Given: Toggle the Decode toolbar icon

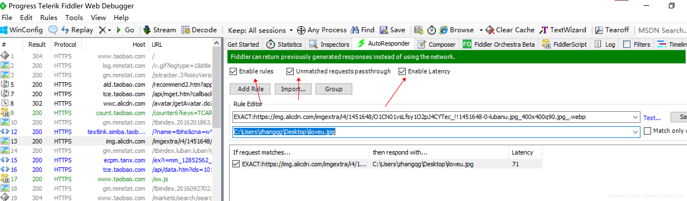Looking at the screenshot, I should pyautogui.click(x=186, y=30).
